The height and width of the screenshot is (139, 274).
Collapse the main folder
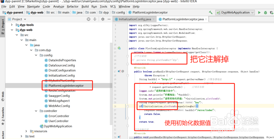tap(22, 40)
